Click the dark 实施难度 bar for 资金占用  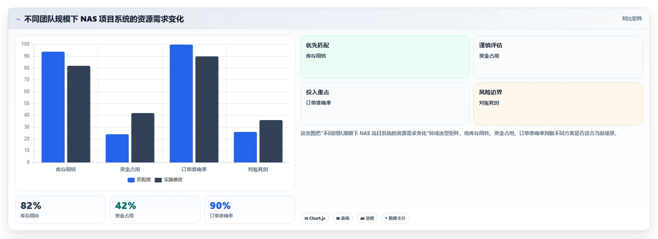143,138
